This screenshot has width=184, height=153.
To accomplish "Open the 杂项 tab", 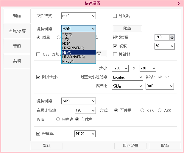I will point(17,61).
